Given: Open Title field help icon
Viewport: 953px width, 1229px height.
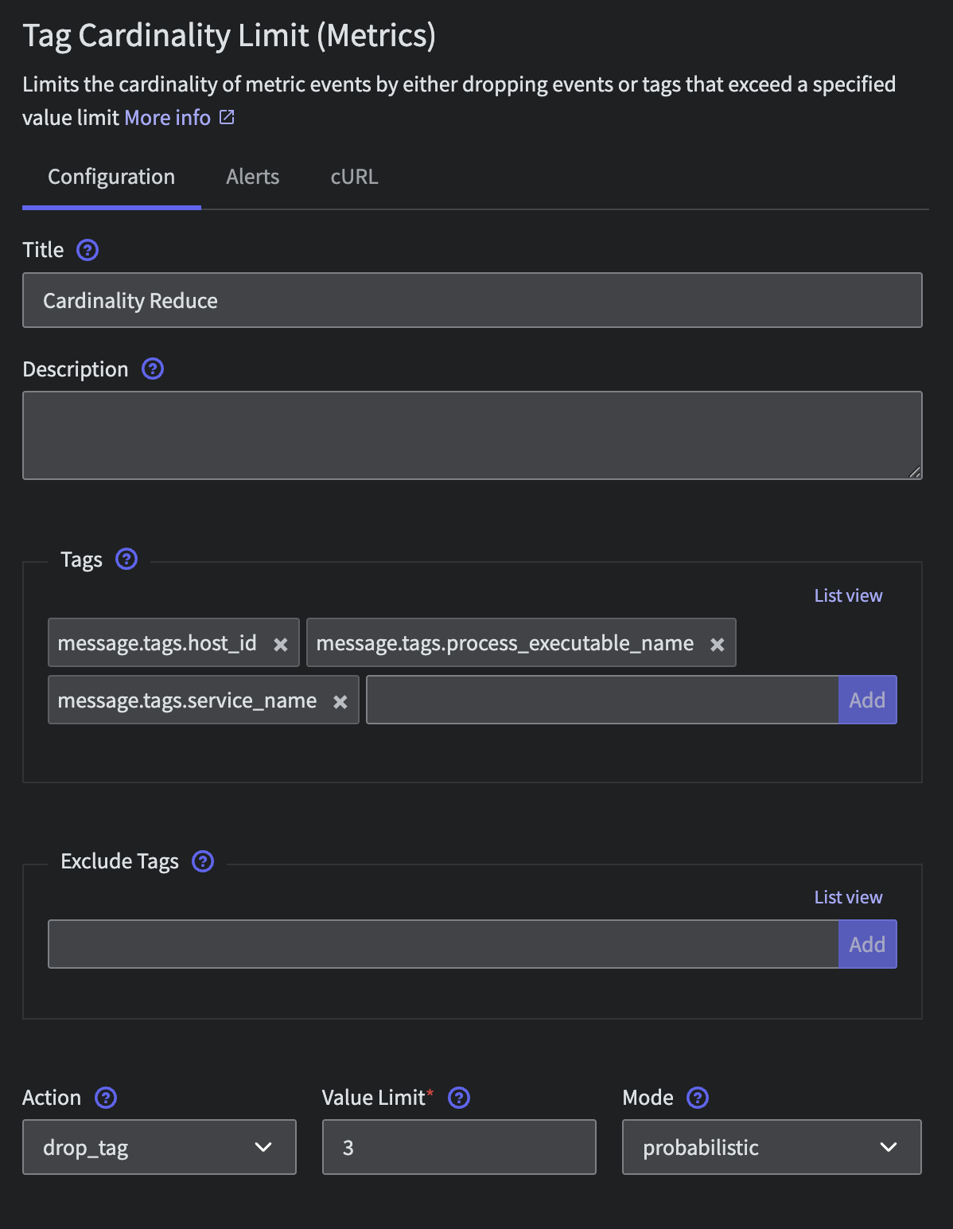Looking at the screenshot, I should point(88,250).
